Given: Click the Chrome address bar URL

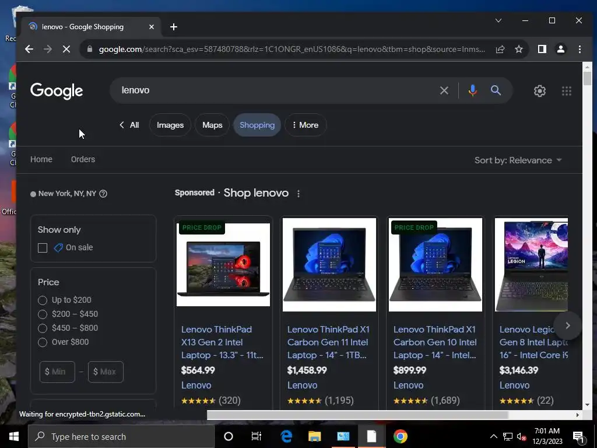Looking at the screenshot, I should pos(292,49).
